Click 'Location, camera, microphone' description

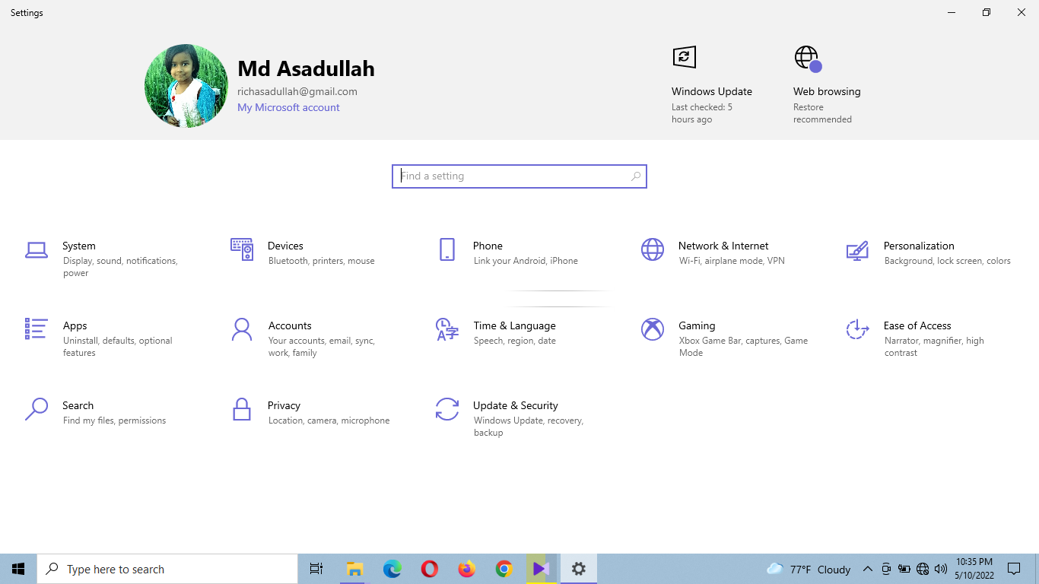pos(329,421)
